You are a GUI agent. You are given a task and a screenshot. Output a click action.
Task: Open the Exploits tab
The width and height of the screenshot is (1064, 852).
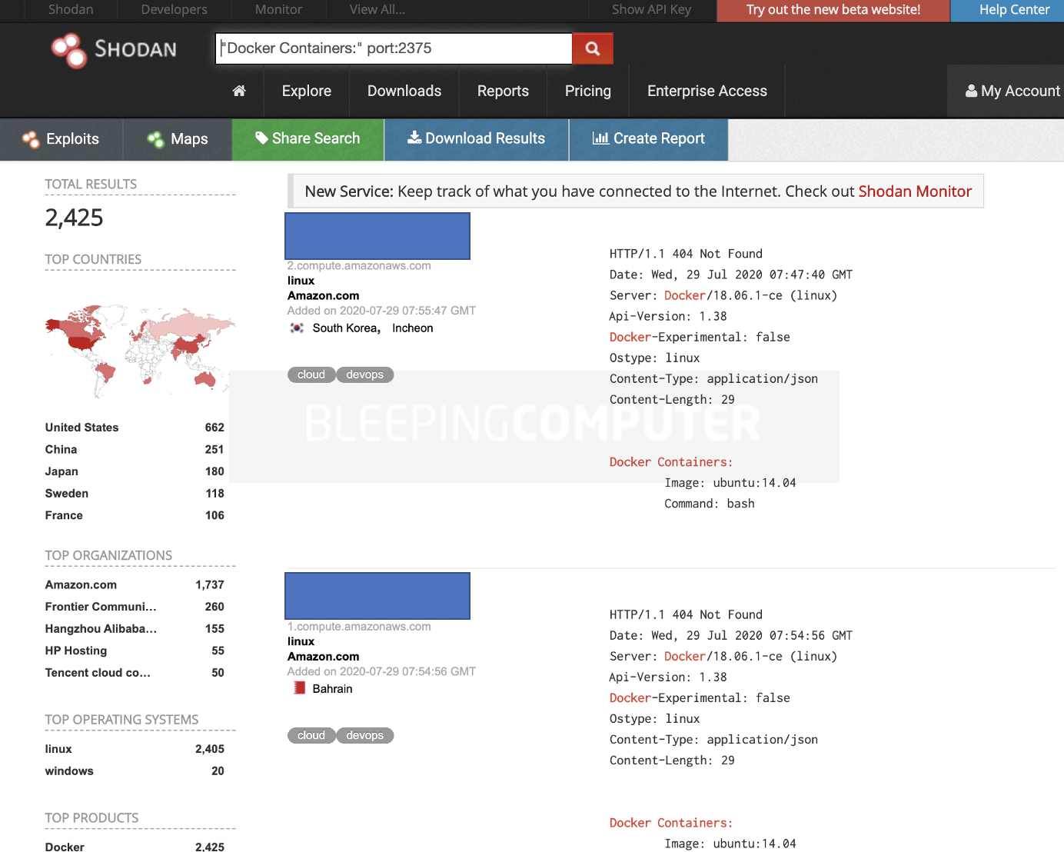(62, 139)
